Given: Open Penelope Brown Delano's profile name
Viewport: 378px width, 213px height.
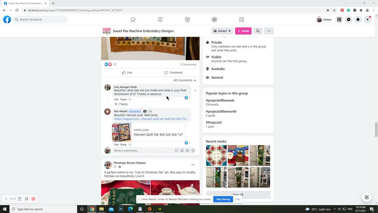Looking at the screenshot, I should pos(130,163).
